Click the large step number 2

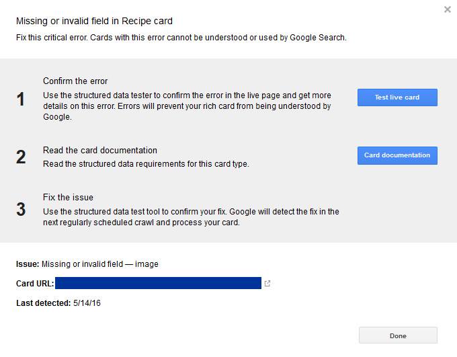21,157
